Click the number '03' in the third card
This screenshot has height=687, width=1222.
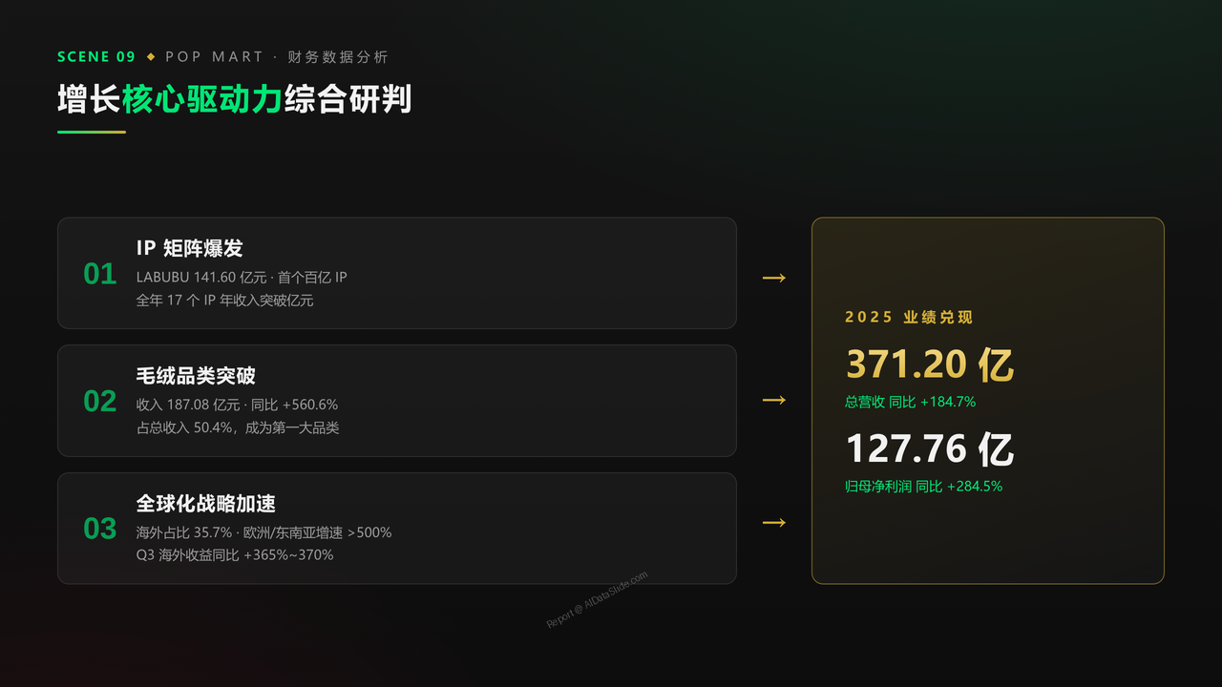[x=100, y=529]
